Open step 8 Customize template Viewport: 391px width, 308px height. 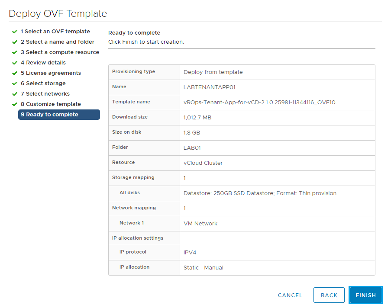[51, 104]
